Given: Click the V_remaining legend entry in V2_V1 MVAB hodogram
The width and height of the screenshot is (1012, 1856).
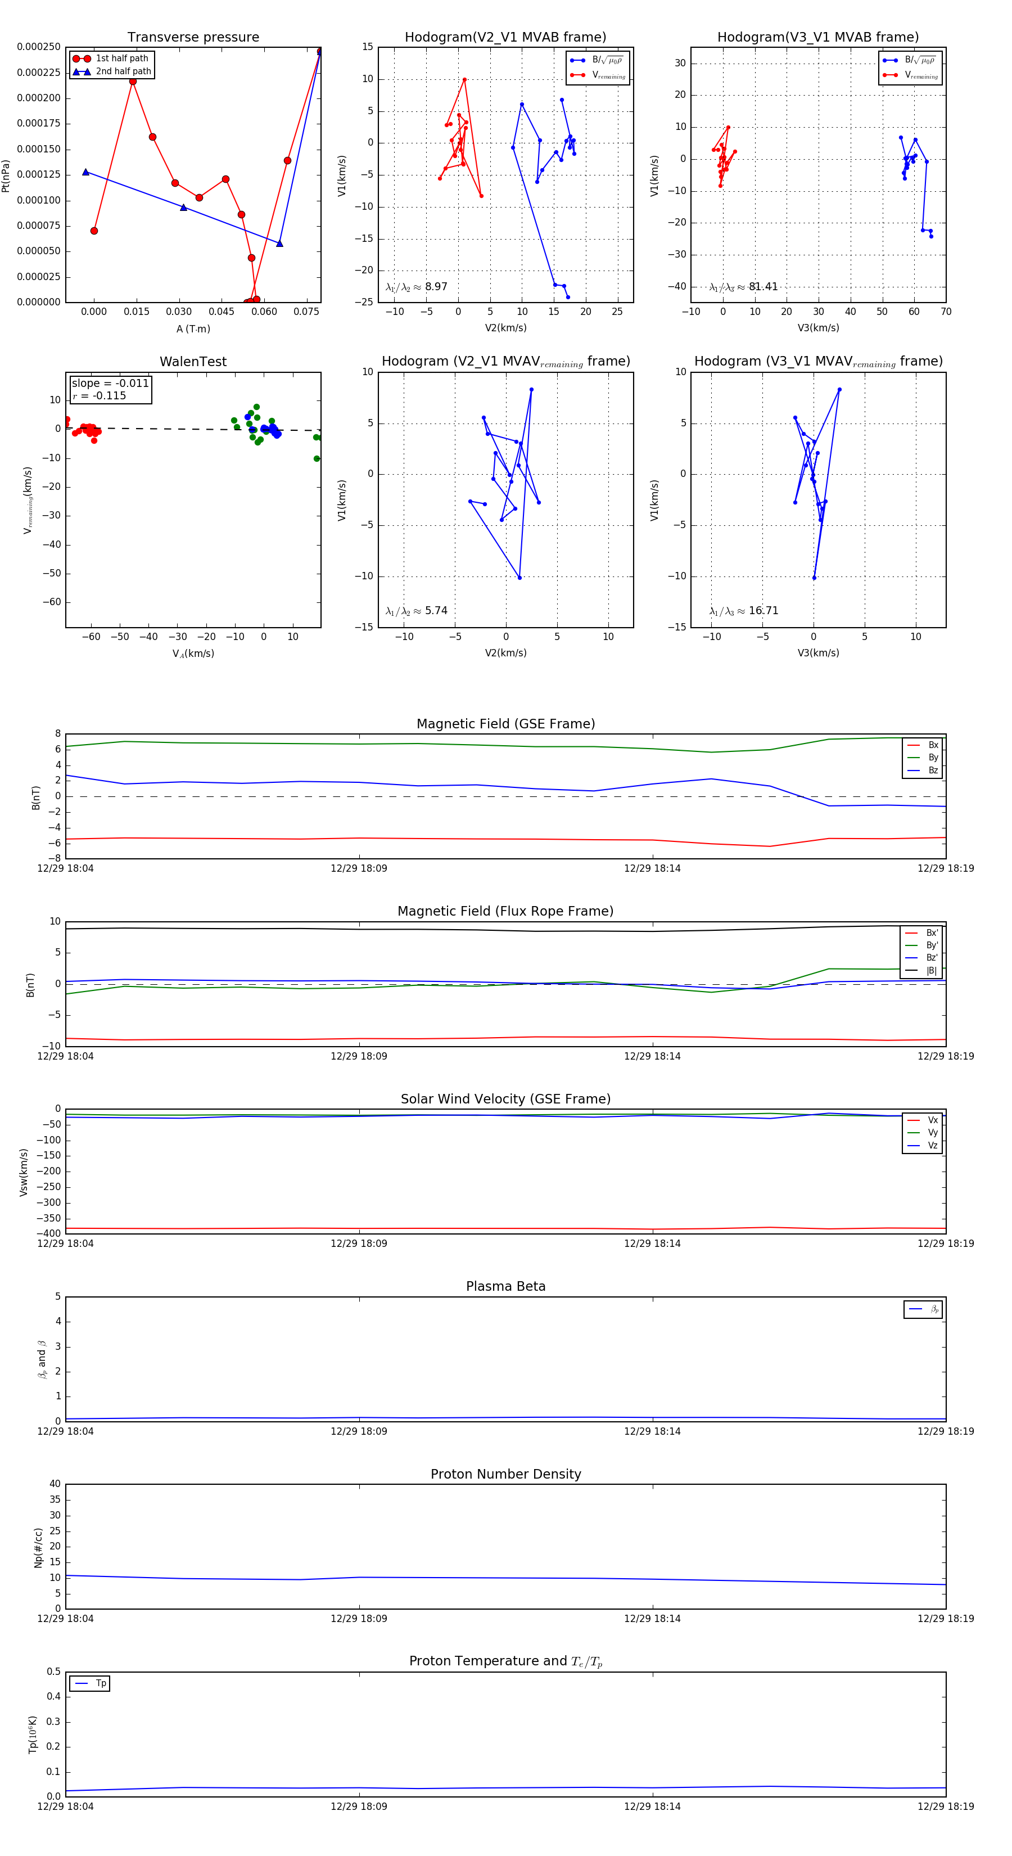Looking at the screenshot, I should pos(598,75).
